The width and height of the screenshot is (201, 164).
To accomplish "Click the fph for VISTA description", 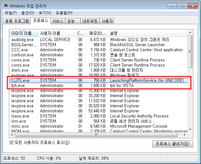I will (122, 85).
